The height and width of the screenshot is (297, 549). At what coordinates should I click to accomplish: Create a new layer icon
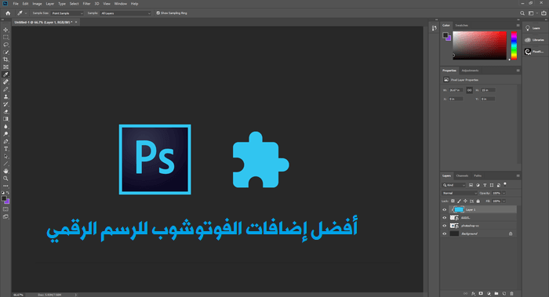coord(504,294)
